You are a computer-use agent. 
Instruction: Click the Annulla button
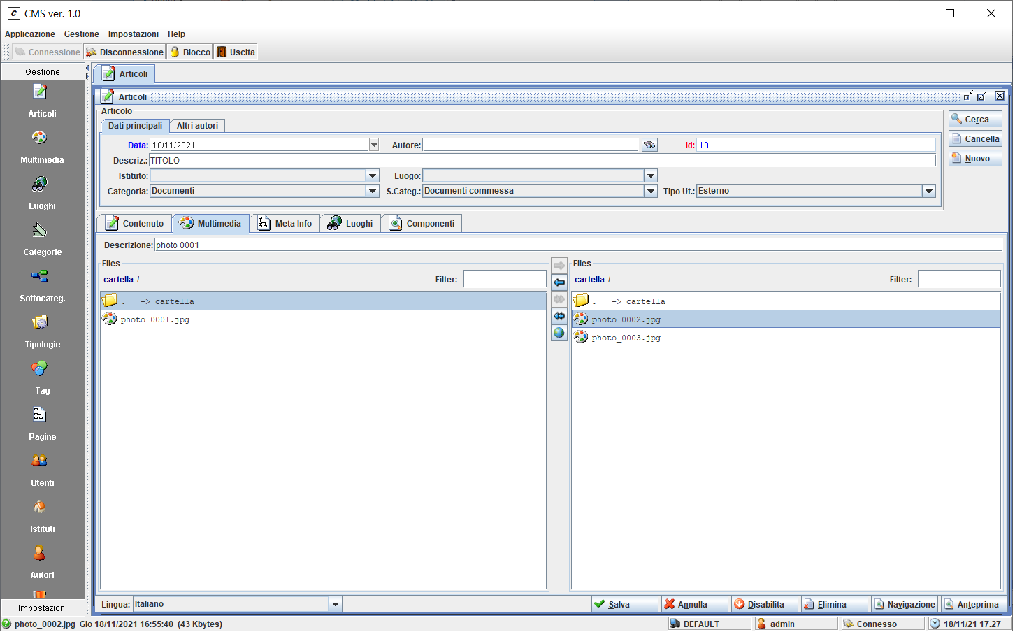point(695,604)
